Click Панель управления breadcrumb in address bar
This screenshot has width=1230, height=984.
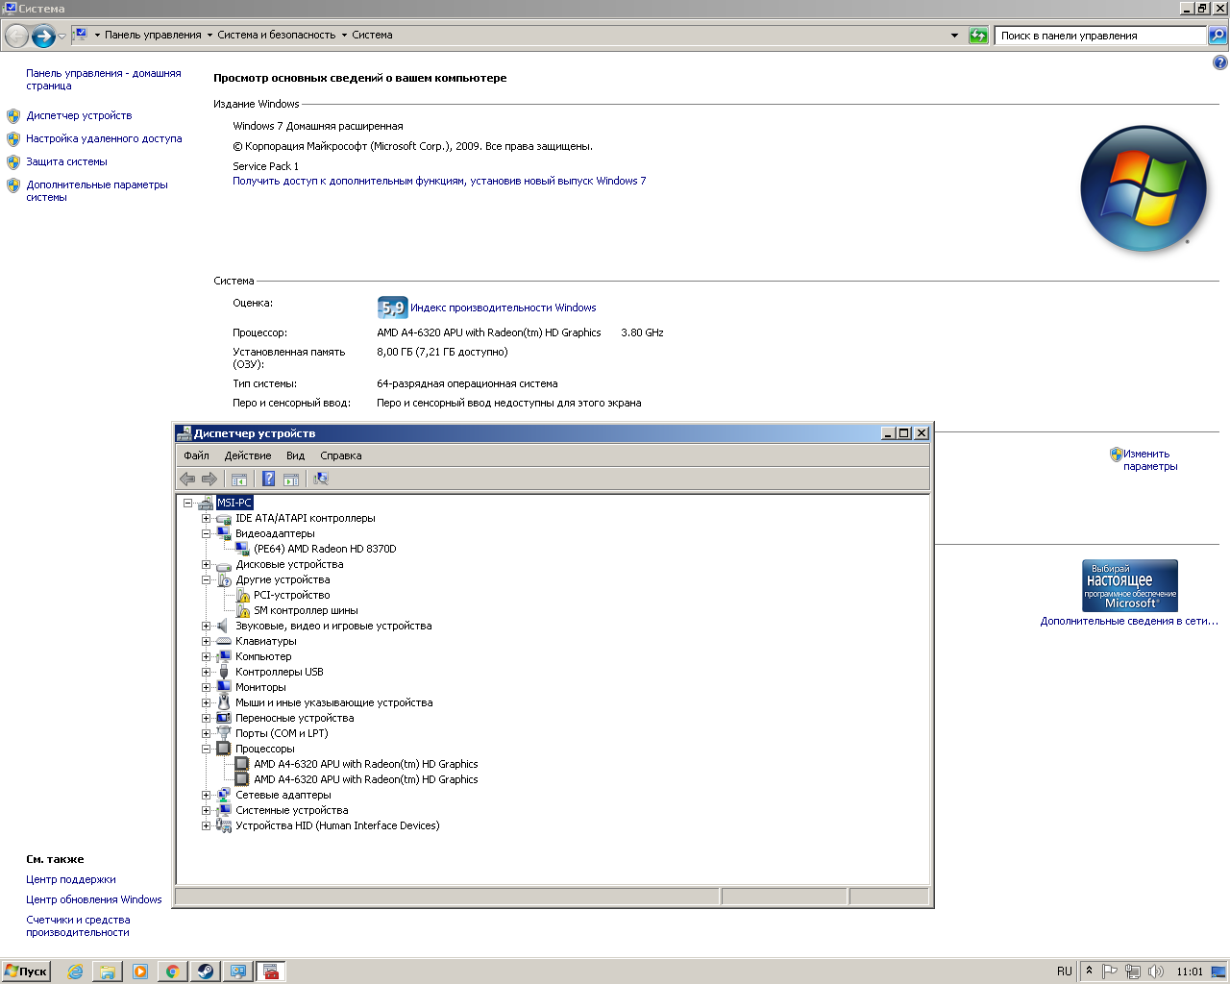pyautogui.click(x=153, y=36)
